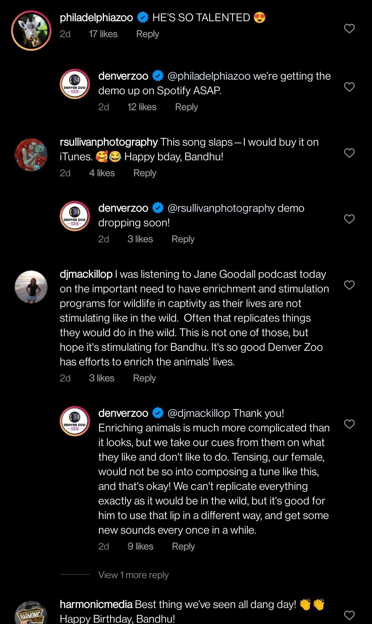Tap heart on rsullivanphotography's comment
The width and height of the screenshot is (372, 624).
point(349,153)
